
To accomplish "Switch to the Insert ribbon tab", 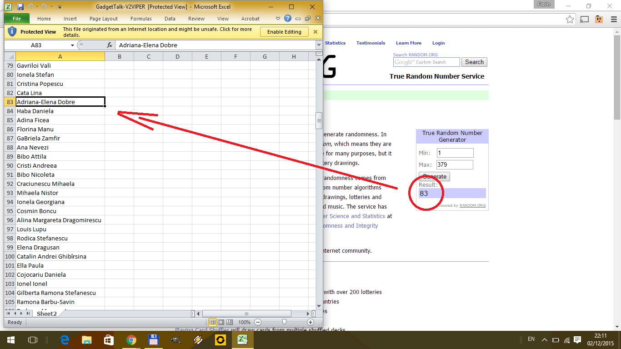I will 70,19.
